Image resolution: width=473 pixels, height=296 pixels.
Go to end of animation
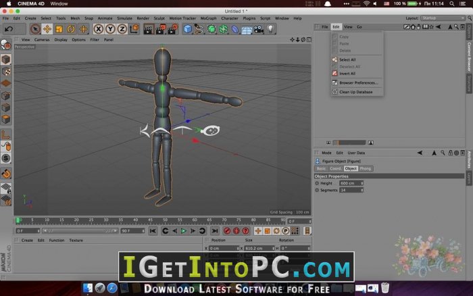point(214,231)
